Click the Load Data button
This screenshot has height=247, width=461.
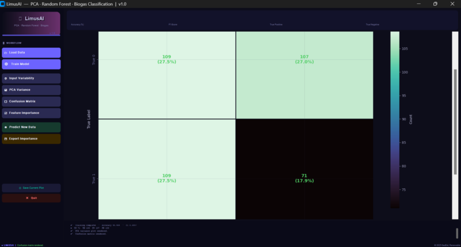tap(31, 52)
